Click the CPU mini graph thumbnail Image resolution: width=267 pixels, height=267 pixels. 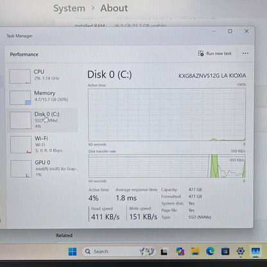click(20, 76)
